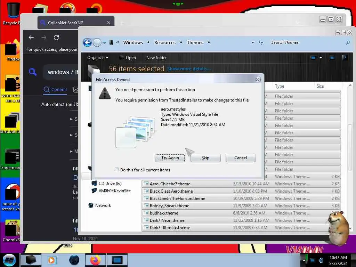Check Do this for all current items
356x267 pixels.
tap(117, 170)
